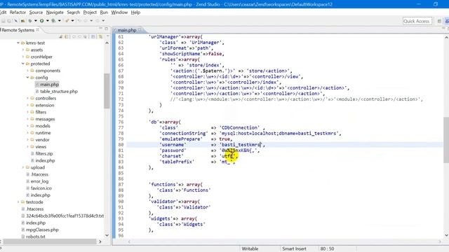Click the tree's vertical scrollbar thumb

107,91
